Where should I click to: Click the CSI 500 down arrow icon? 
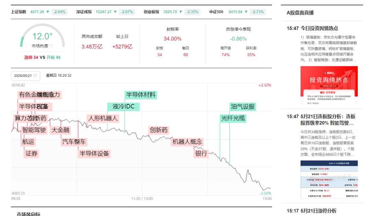[x=246, y=12]
